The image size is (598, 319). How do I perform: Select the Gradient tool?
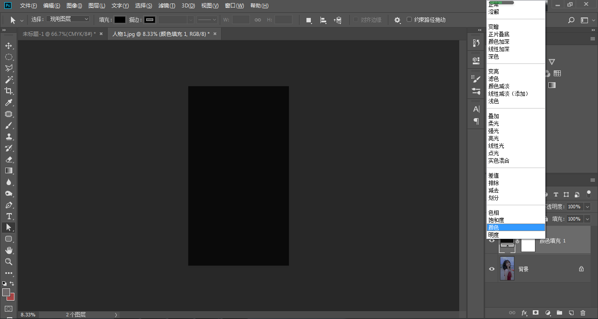coord(9,171)
